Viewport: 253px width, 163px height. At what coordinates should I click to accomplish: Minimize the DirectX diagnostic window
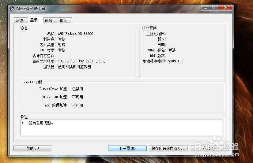pos(206,7)
